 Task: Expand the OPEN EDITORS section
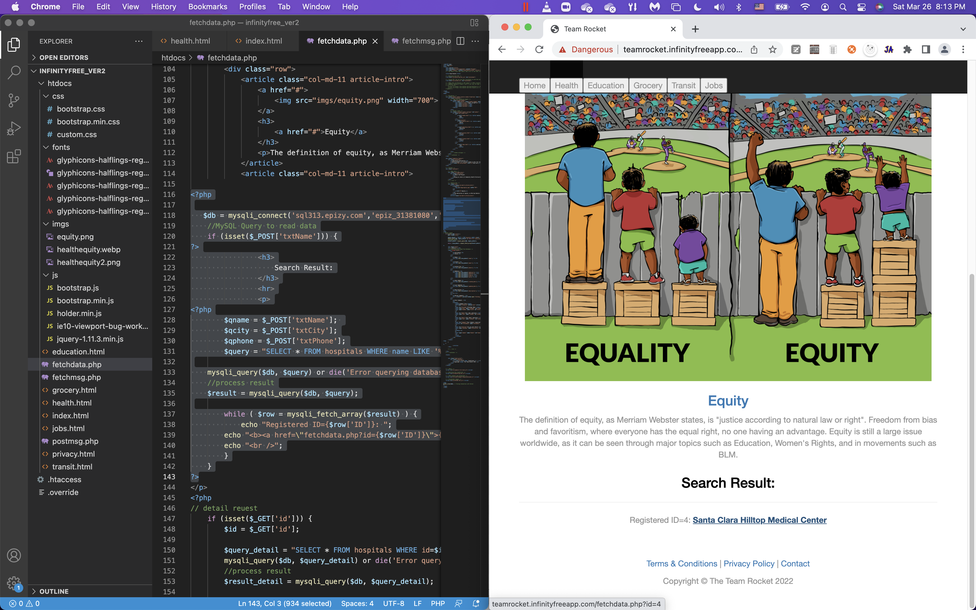[x=64, y=57]
